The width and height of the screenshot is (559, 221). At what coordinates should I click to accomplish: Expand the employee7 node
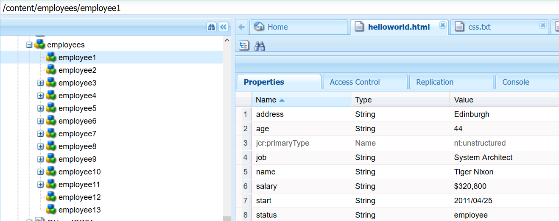click(x=41, y=134)
